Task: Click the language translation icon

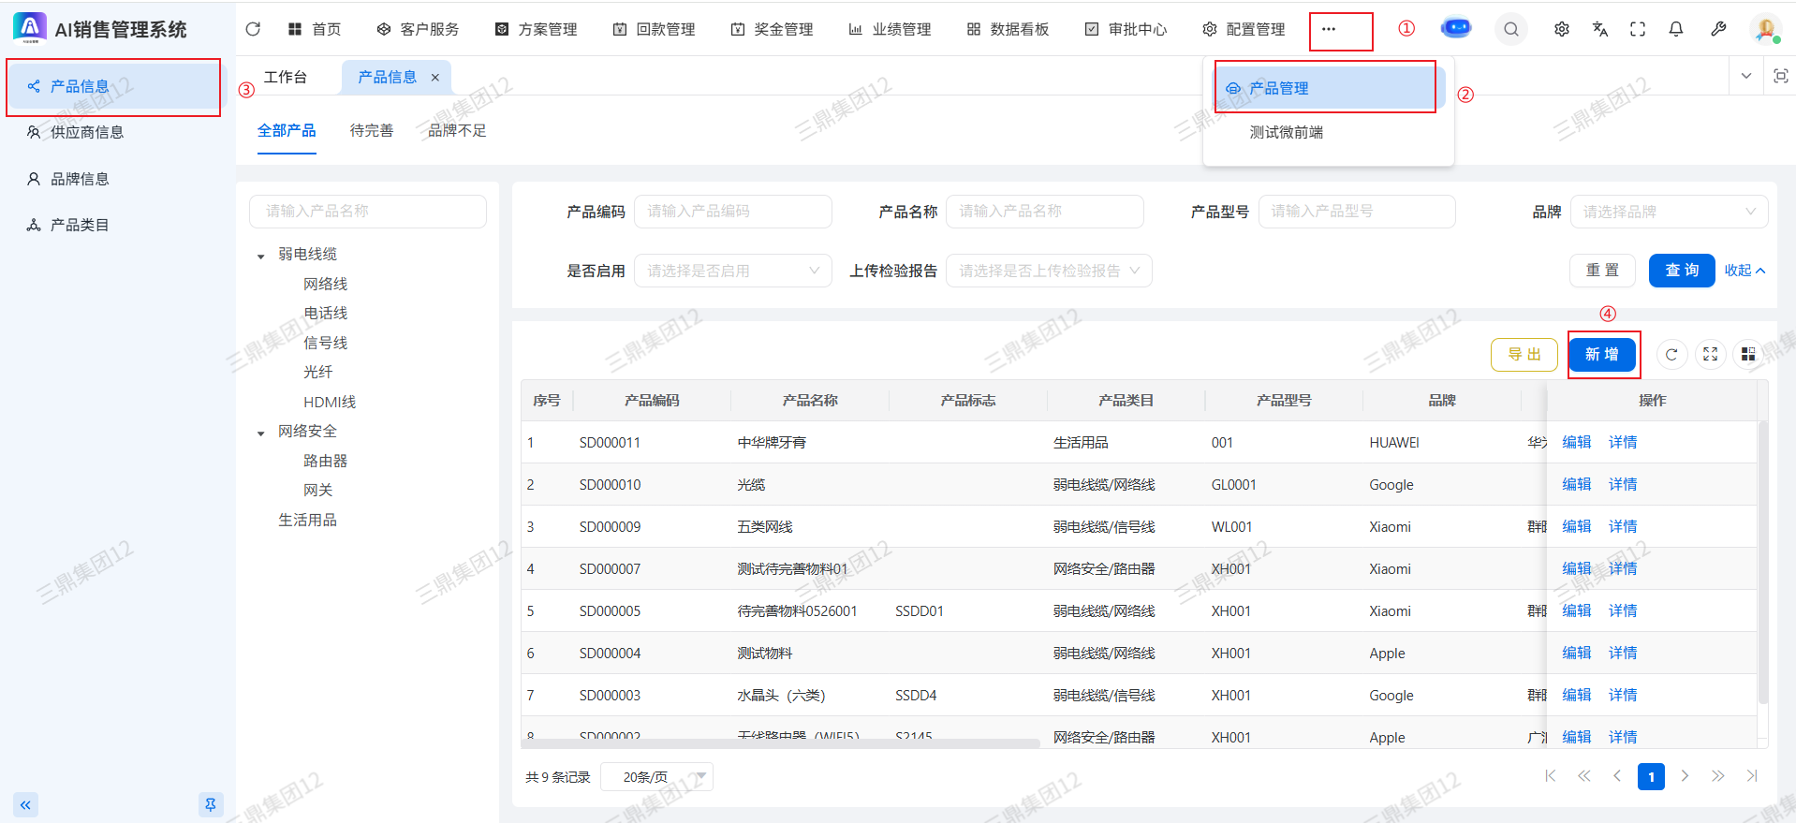Action: [1599, 29]
